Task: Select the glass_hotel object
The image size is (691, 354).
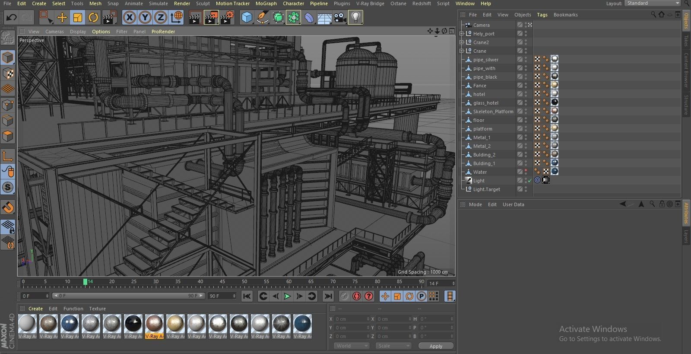Action: [x=485, y=103]
